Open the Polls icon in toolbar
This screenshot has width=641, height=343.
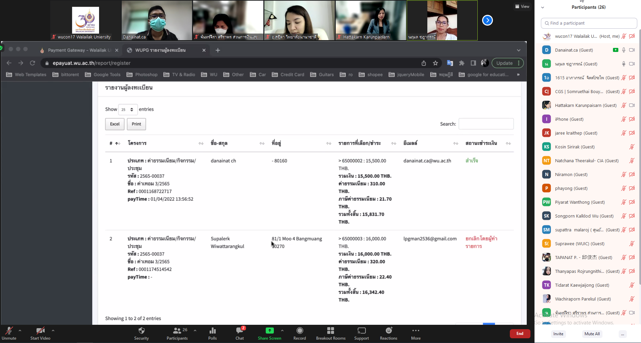[x=212, y=331]
